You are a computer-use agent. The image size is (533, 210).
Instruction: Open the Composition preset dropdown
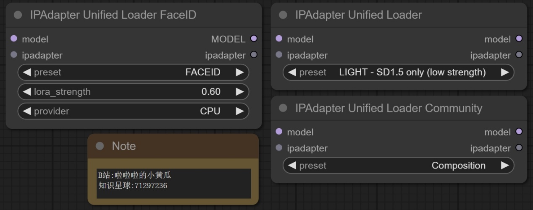398,166
